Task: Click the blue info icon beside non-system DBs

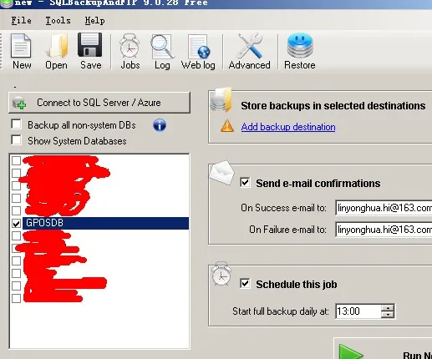Action: pyautogui.click(x=160, y=125)
